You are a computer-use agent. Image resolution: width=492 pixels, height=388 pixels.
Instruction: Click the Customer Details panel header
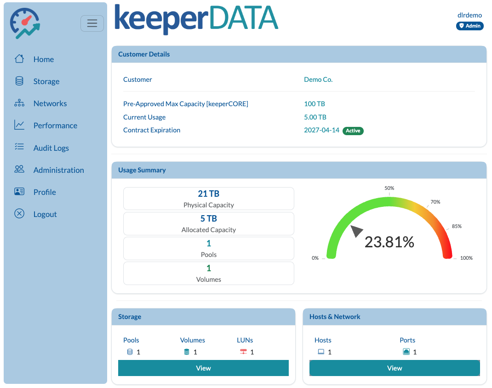click(299, 54)
